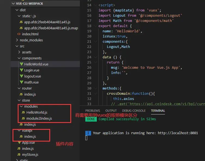Open Login.vue file
This screenshot has width=205, height=161.
pyautogui.click(x=32, y=70)
